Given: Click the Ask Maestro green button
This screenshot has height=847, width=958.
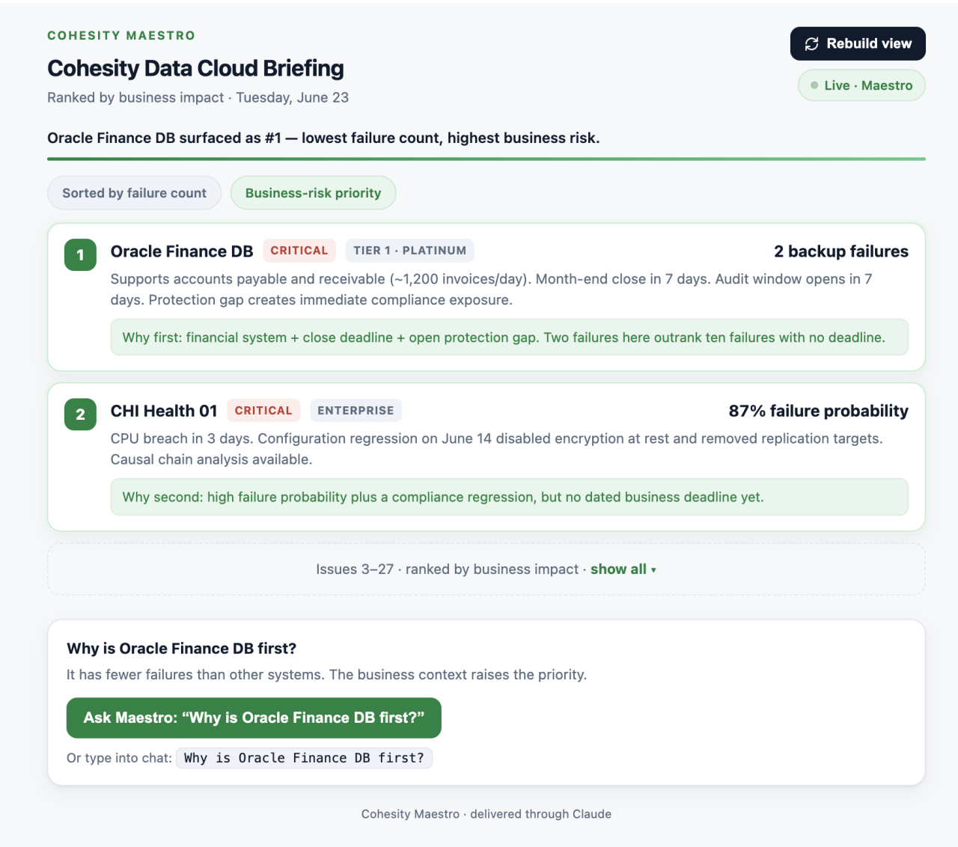Looking at the screenshot, I should [254, 718].
